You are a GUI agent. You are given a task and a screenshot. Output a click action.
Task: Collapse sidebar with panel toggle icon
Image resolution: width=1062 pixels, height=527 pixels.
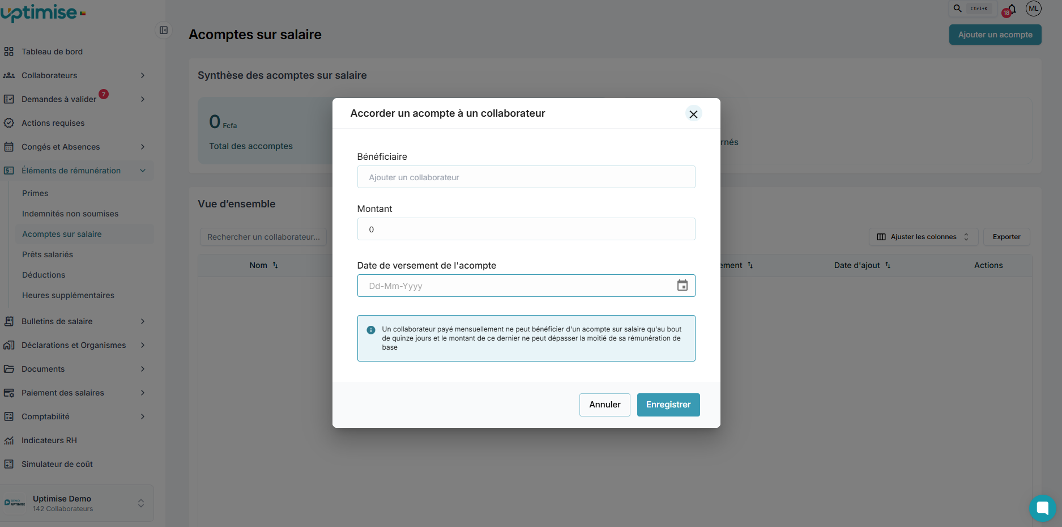(x=164, y=30)
